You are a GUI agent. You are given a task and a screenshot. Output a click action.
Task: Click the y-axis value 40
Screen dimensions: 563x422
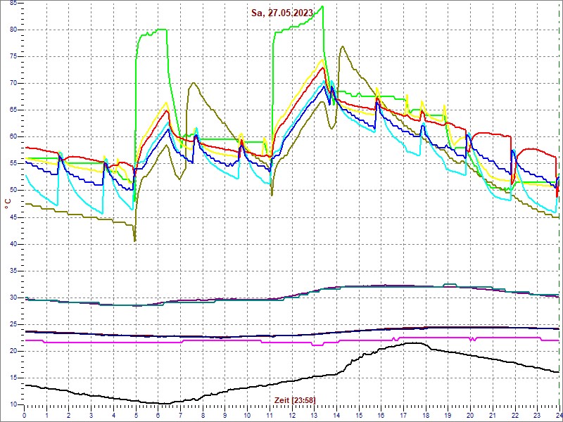click(x=13, y=244)
